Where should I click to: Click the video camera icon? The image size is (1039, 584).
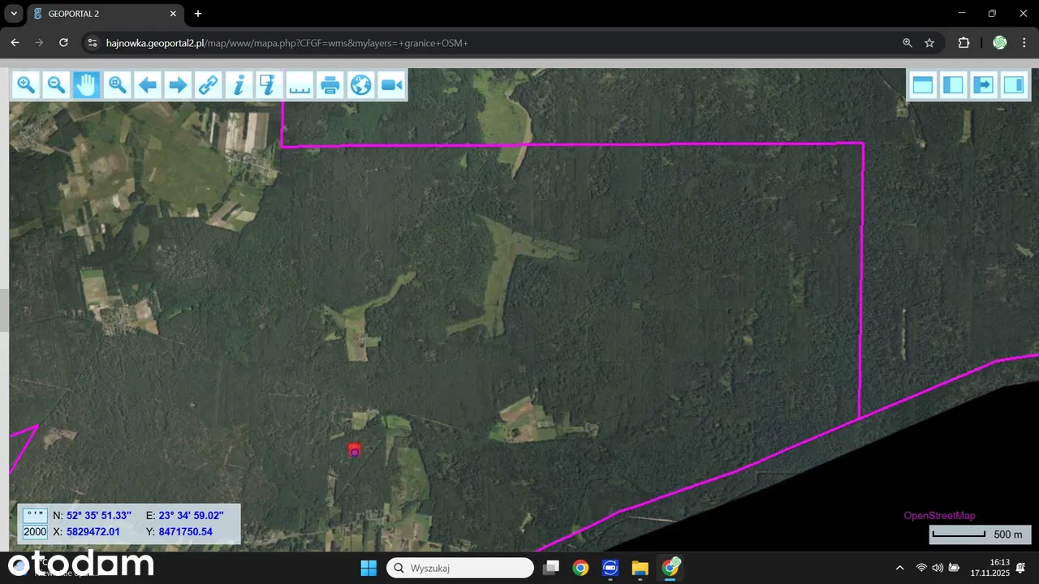pos(391,84)
